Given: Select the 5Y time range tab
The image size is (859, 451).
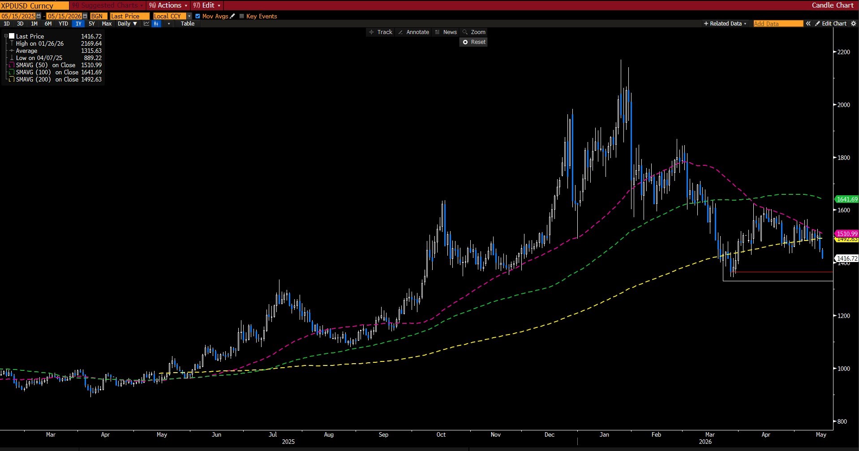Looking at the screenshot, I should (92, 24).
